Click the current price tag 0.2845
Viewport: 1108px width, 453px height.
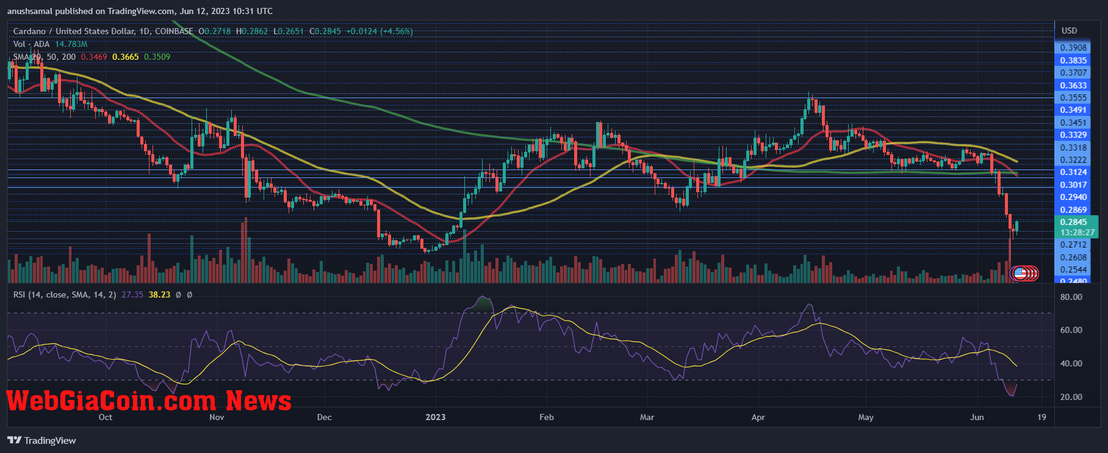pos(1073,222)
